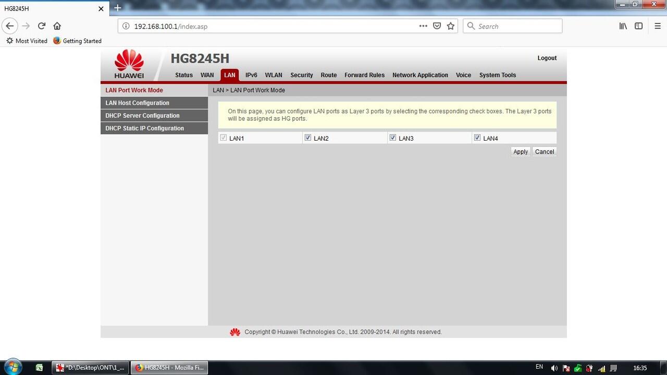Select the HG8245H Mozilla Firefox taskbar button
Viewport: 667px width, 375px height.
(x=169, y=368)
